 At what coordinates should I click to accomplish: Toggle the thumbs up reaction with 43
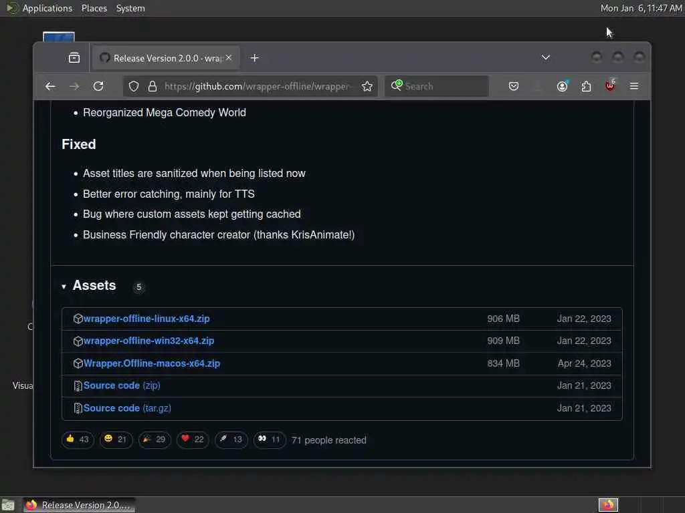pyautogui.click(x=78, y=440)
